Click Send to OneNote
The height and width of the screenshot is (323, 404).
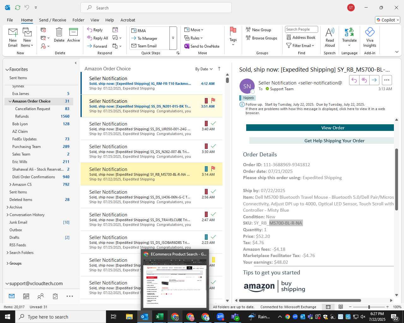[x=202, y=46]
